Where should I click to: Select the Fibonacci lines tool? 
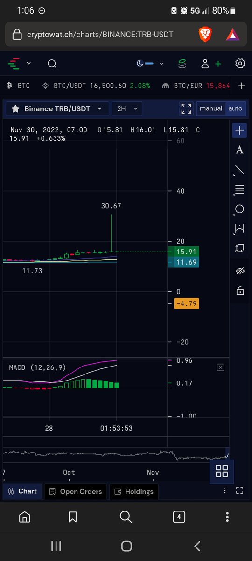pos(239,189)
